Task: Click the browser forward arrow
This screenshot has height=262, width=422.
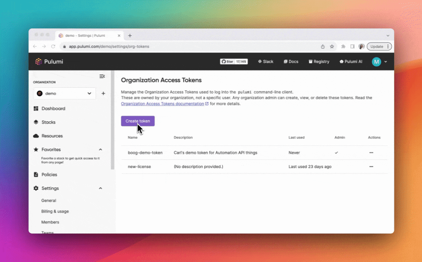Action: point(44,47)
